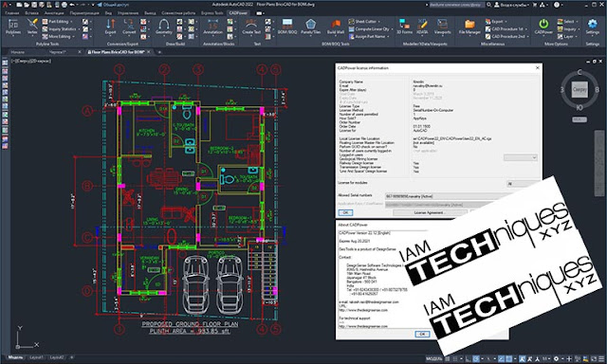Open the Annotation tool

(212, 27)
